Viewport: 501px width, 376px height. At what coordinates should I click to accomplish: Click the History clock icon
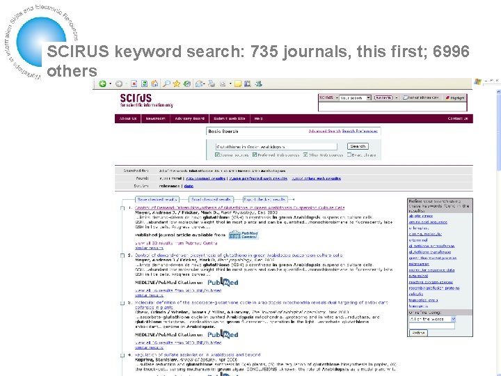coord(187,84)
